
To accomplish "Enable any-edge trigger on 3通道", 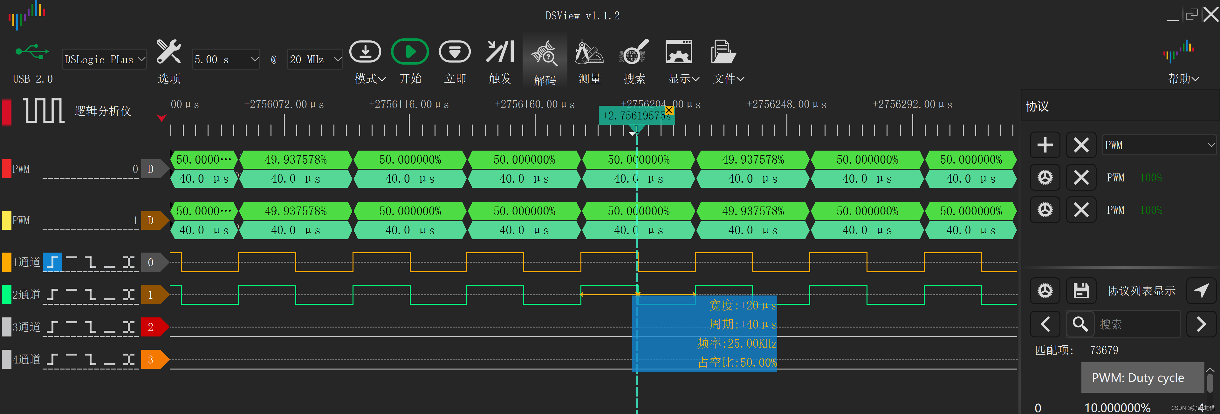I will [128, 327].
